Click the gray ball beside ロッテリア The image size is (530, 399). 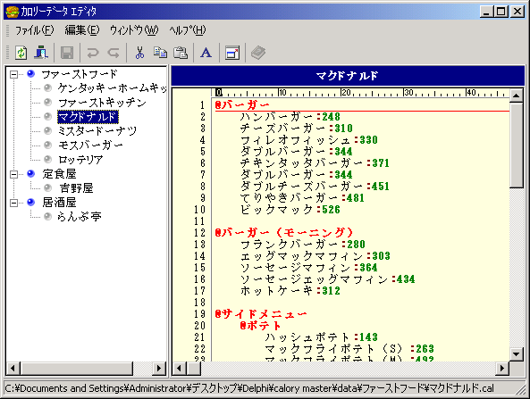click(x=48, y=159)
